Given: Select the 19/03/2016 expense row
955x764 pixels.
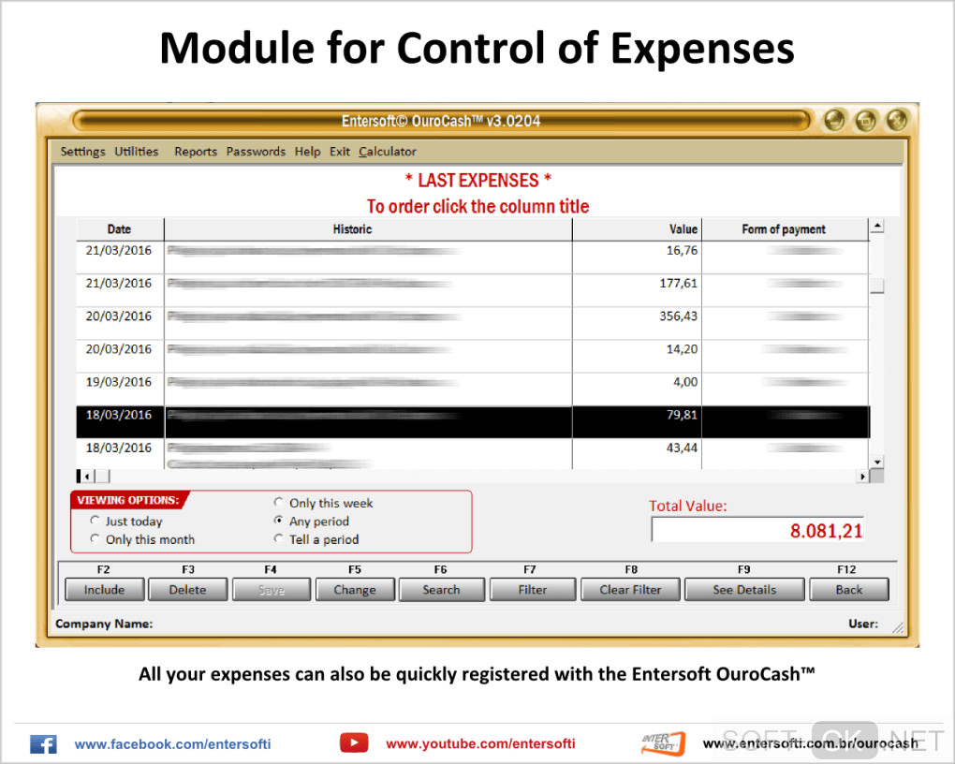Looking at the screenshot, I should 473,389.
